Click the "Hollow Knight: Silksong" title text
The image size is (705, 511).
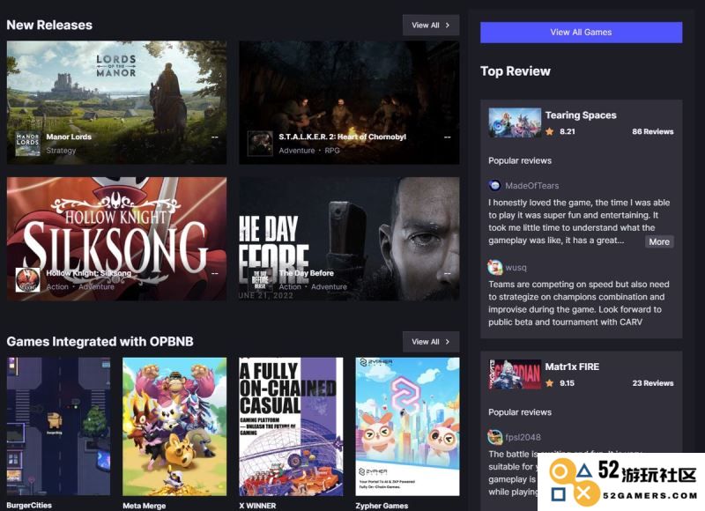pyautogui.click(x=89, y=273)
